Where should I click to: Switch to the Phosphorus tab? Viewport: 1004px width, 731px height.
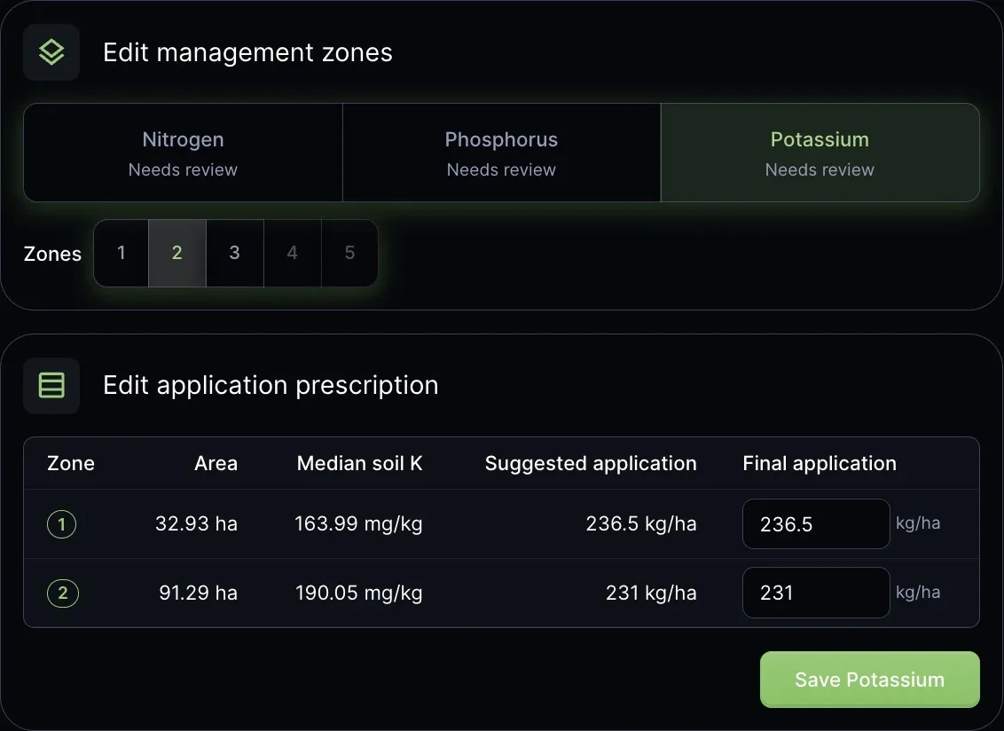pos(501,153)
